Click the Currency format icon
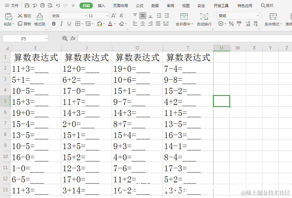The width and height of the screenshot is (292, 198). click(x=221, y=24)
